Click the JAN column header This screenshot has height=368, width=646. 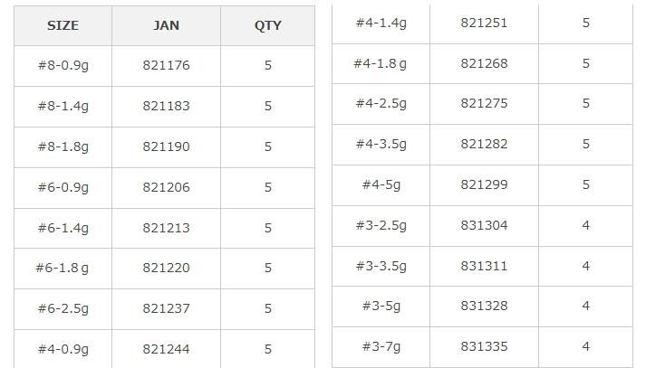pyautogui.click(x=166, y=25)
